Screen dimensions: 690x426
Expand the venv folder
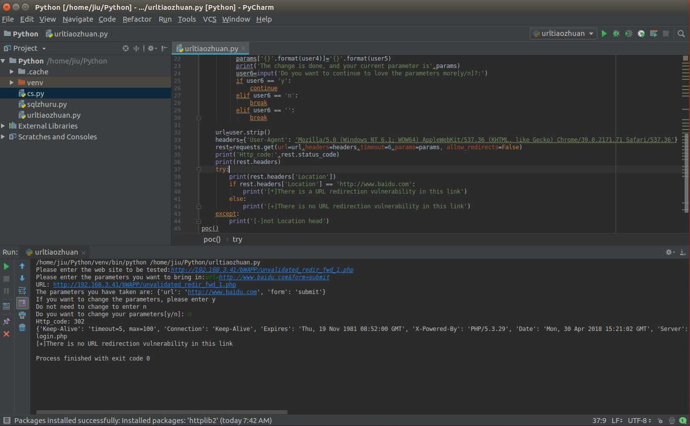tap(12, 83)
